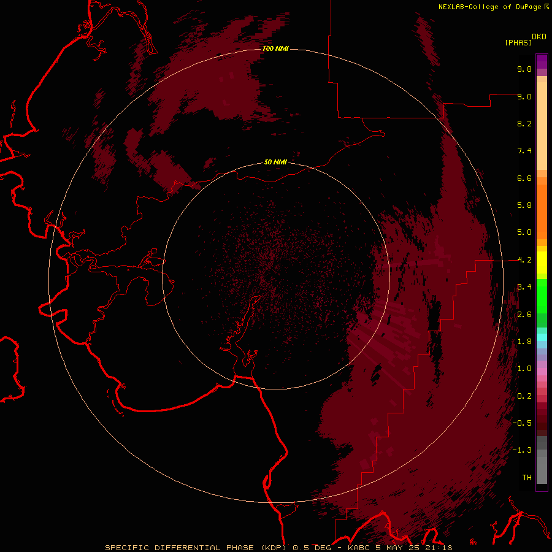Click the NEXLAB-College of DuPage header text
This screenshot has height=552, width=552.
coord(489,7)
